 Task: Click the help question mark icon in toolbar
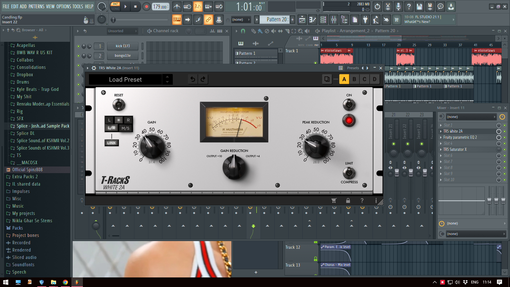409,6
